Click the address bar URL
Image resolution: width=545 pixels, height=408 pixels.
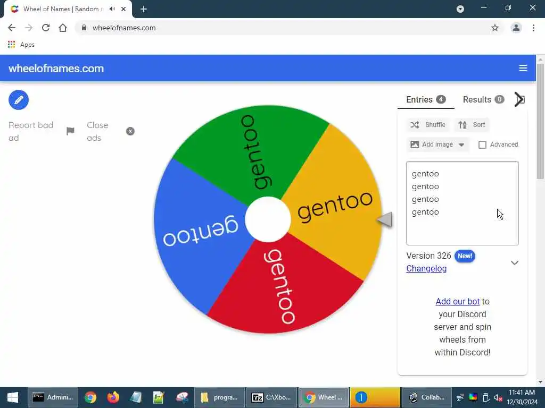coord(124,28)
